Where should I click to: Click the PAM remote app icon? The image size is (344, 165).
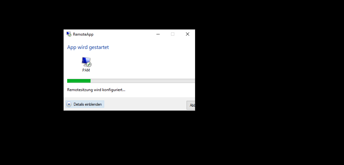[86, 62]
